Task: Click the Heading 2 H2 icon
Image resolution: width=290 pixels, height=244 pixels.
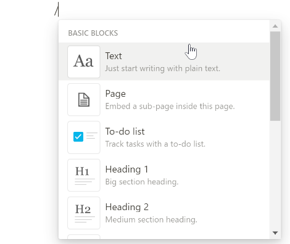Action: (84, 213)
